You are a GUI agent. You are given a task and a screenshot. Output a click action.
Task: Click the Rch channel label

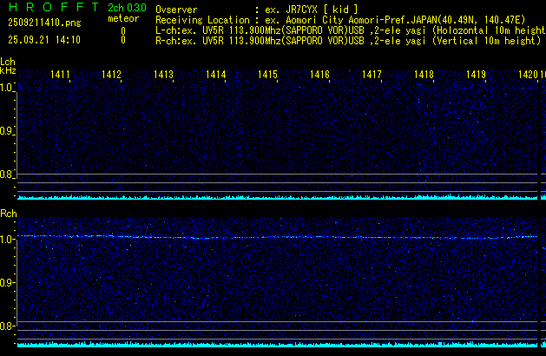(8, 213)
